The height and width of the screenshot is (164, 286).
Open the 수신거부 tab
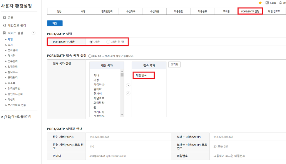[x=131, y=11]
